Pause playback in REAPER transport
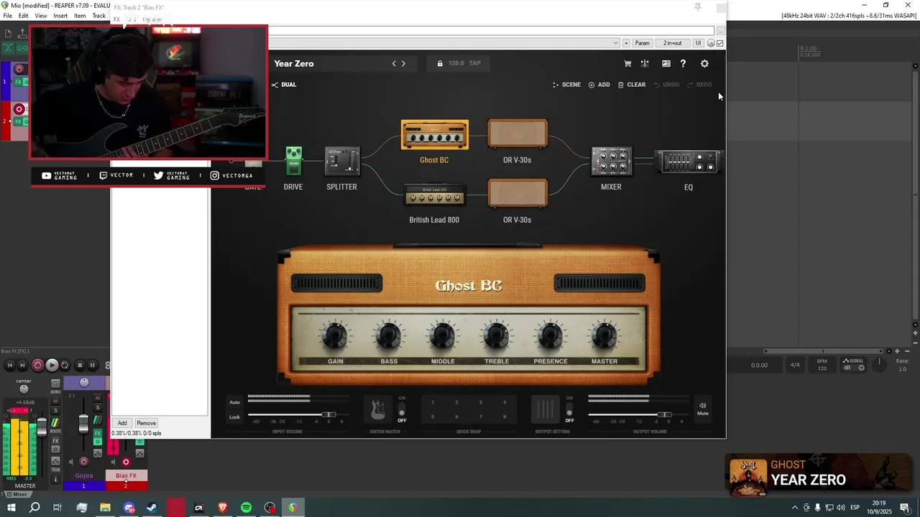This screenshot has height=517, width=920. (x=92, y=365)
